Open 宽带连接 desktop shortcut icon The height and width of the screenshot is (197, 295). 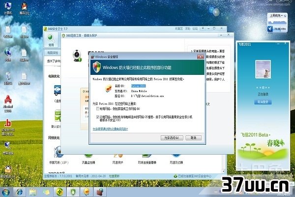tap(8, 149)
